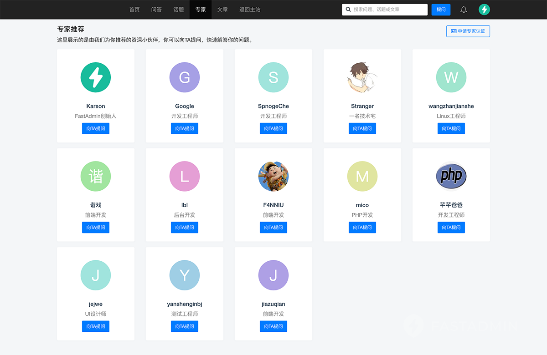Open Karson's lightning avatar
The image size is (547, 355).
click(96, 77)
